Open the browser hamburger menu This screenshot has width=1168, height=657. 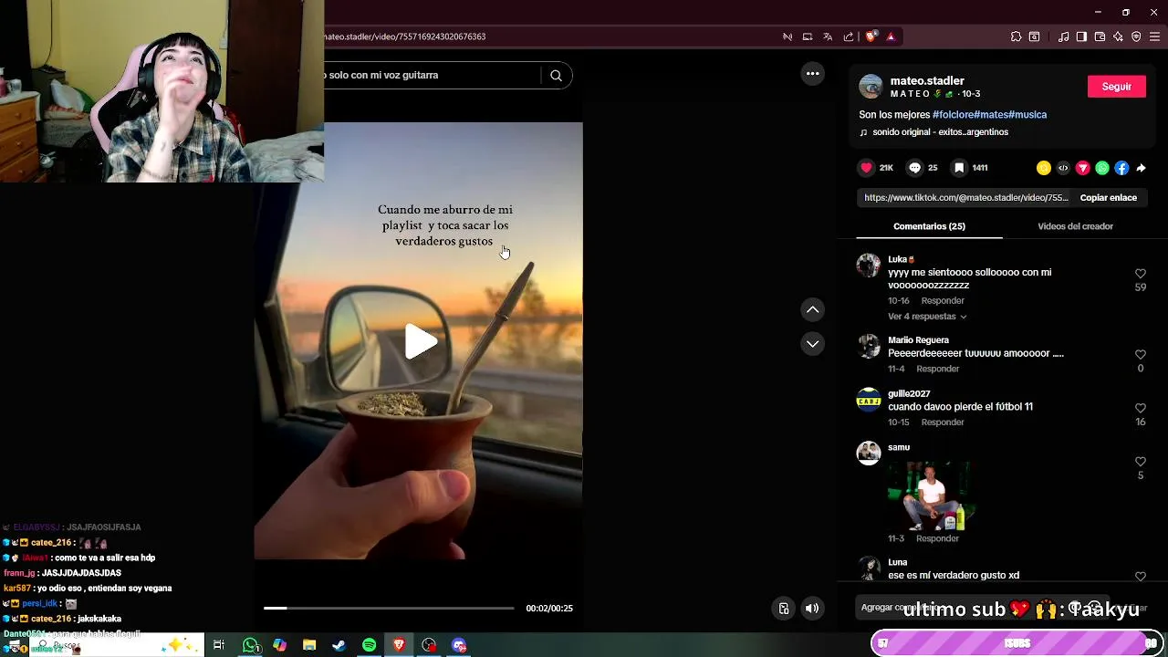coord(1155,36)
